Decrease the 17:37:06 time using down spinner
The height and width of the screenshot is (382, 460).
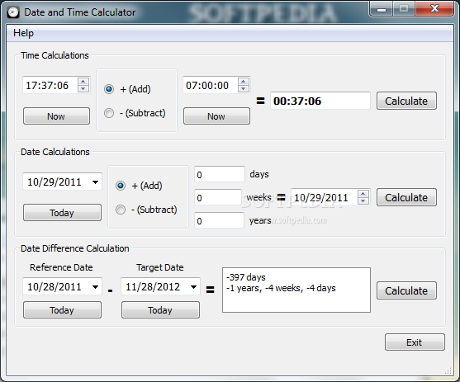coord(83,88)
